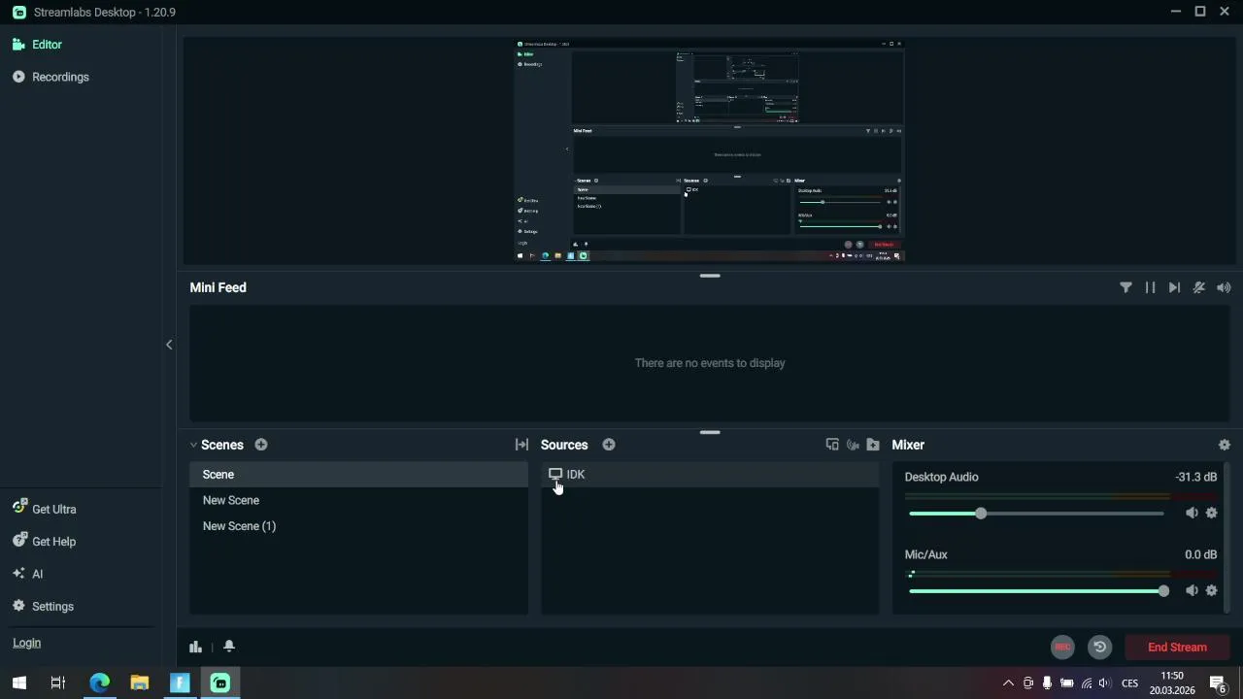Open Mini Feed event filter
Screen dimensions: 1243x699
(1125, 287)
